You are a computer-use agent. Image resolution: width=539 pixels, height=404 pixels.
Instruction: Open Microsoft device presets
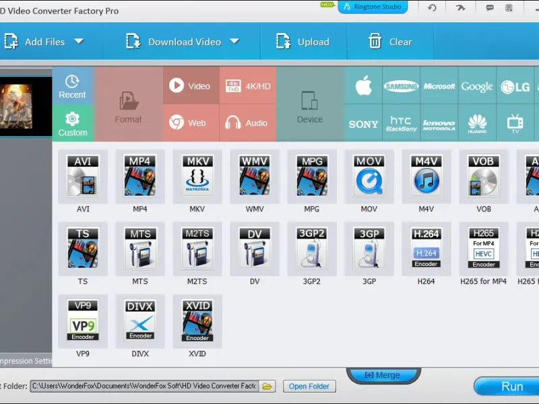point(439,86)
